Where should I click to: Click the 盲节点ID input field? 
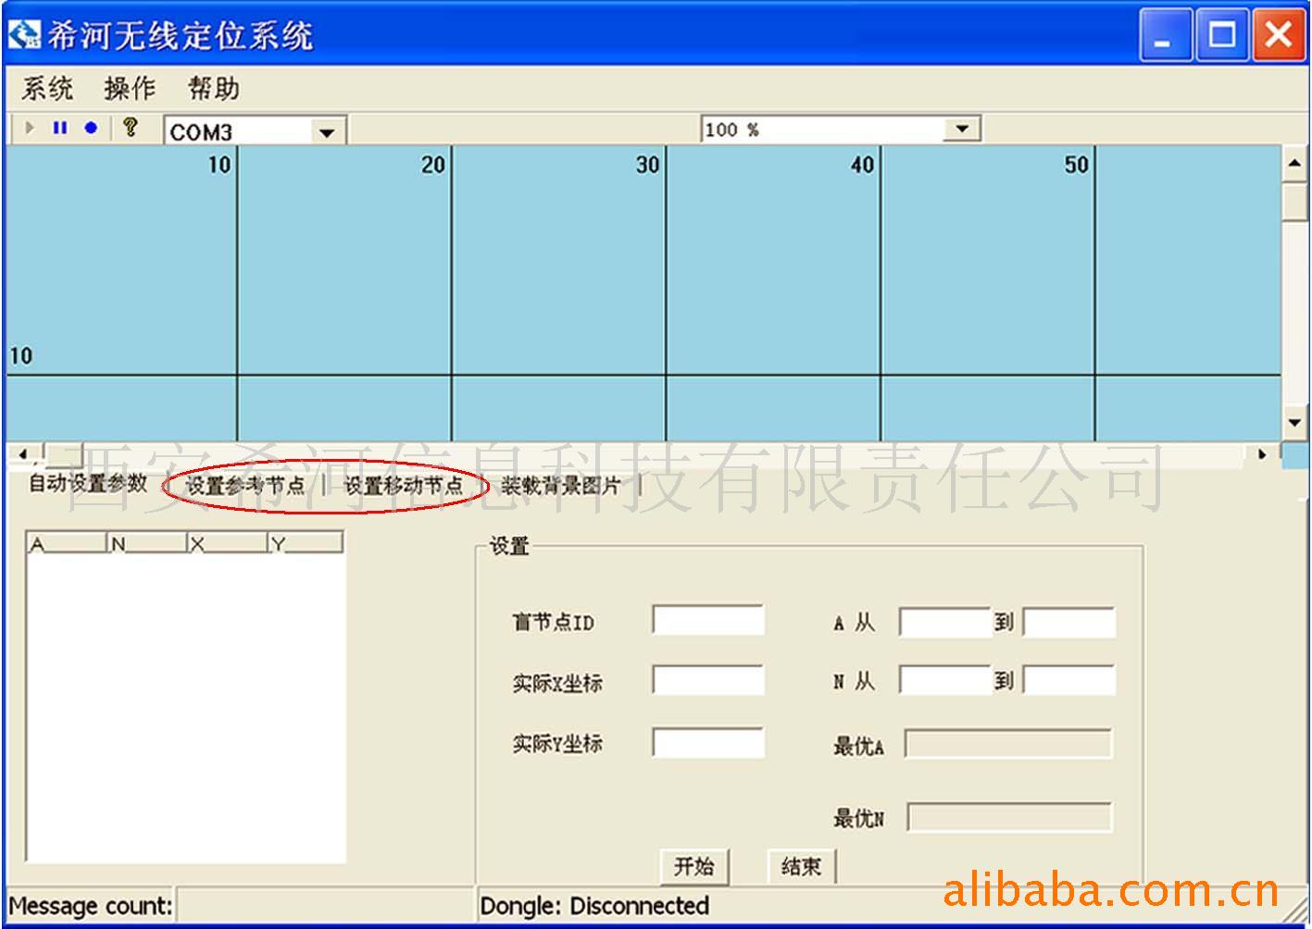click(x=708, y=620)
